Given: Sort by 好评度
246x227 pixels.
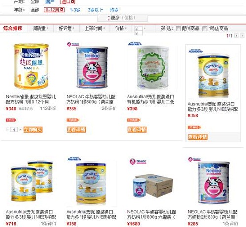Looking at the screenshot, I should pyautogui.click(x=67, y=28).
